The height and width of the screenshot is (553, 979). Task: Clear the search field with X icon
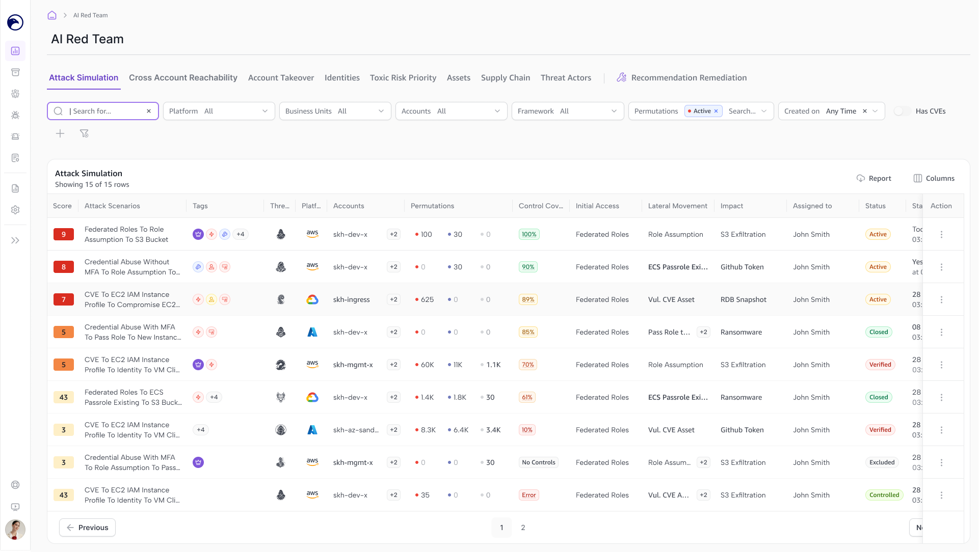click(149, 111)
